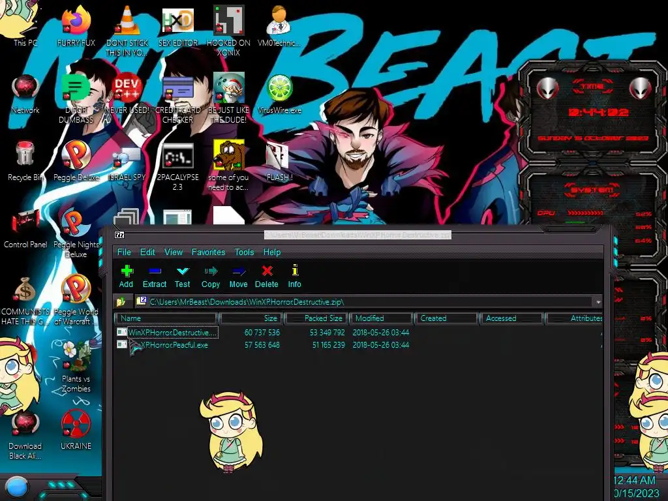Select the Network desktop icon
This screenshot has width=668, height=501.
coord(25,94)
